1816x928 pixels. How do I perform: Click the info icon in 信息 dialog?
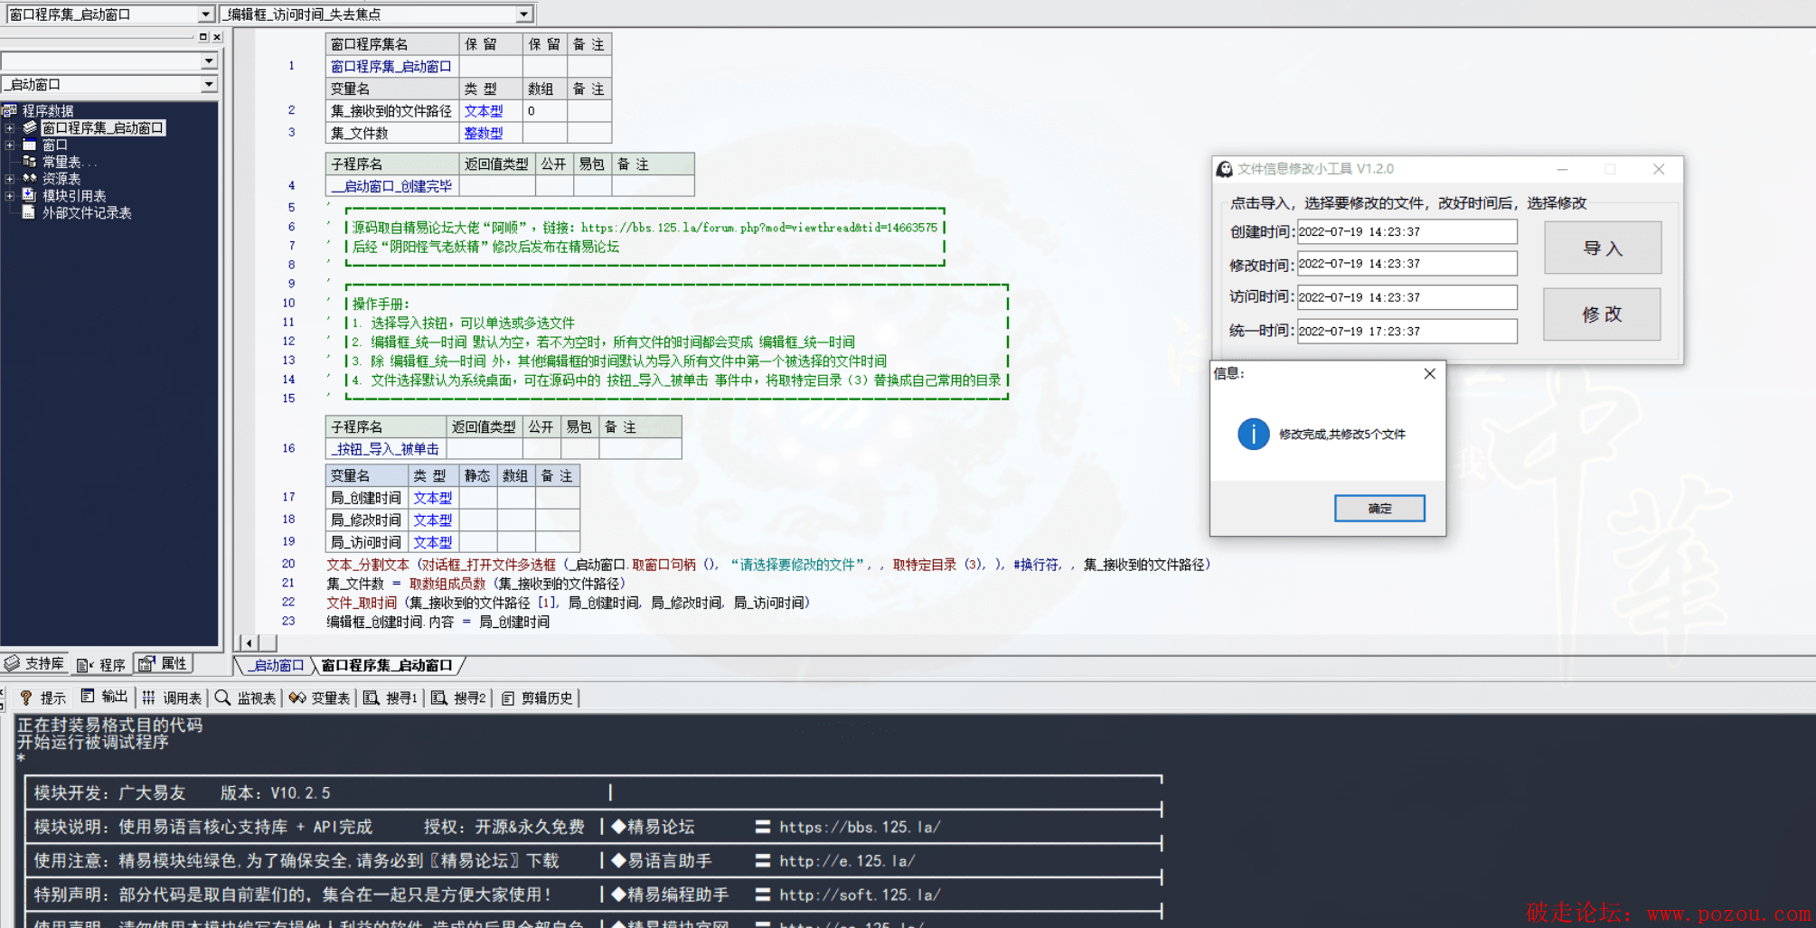[1253, 434]
